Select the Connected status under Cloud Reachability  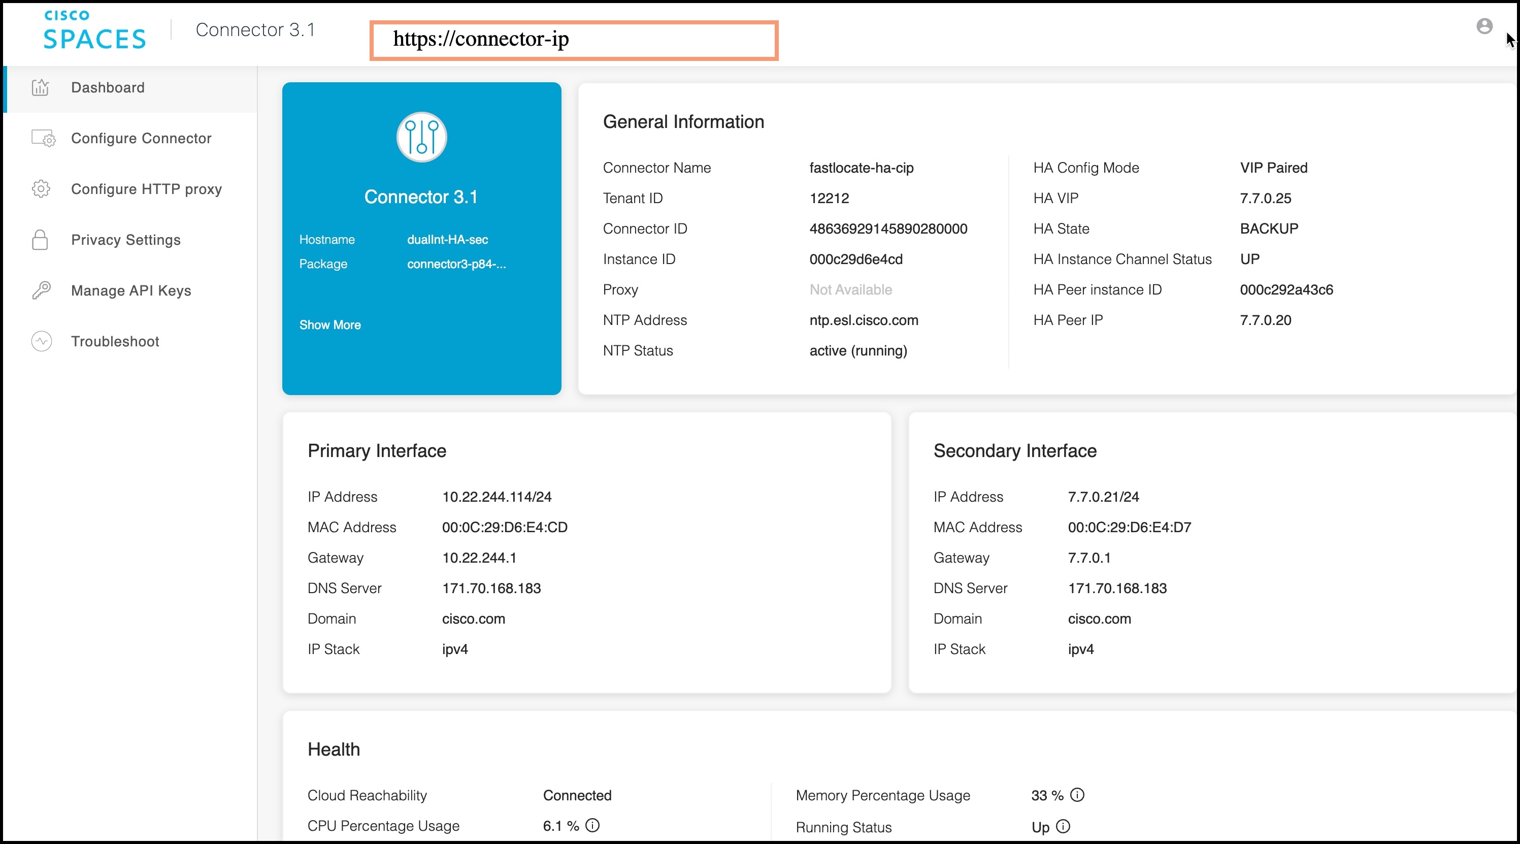(x=577, y=795)
